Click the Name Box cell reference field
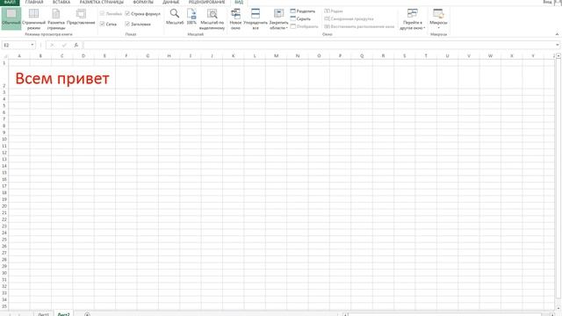This screenshot has width=562, height=316. [16, 45]
